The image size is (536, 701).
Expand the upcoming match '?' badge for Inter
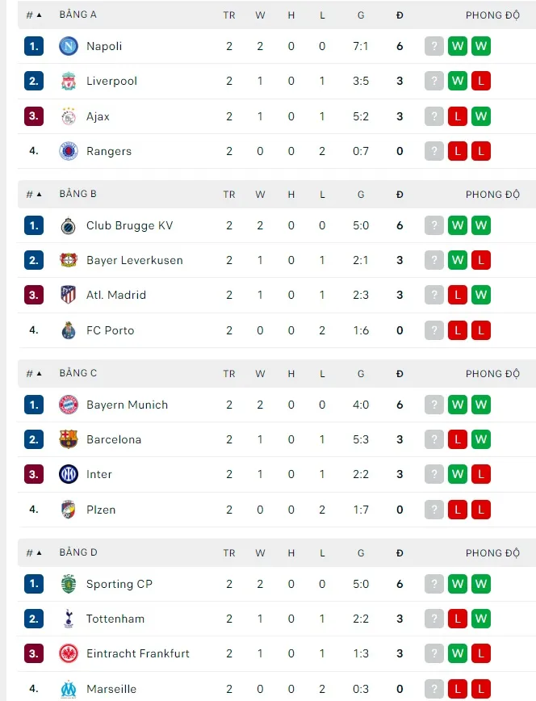coord(434,474)
